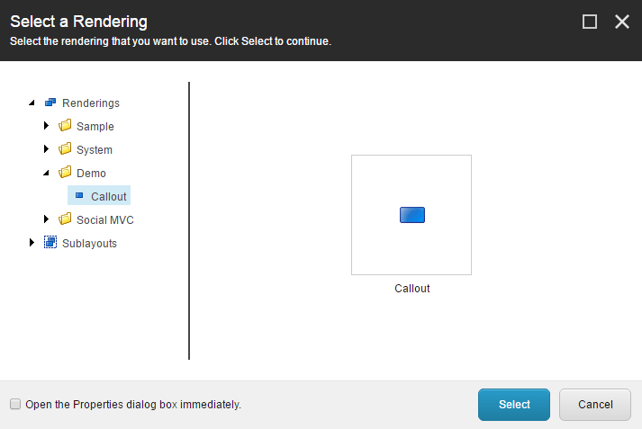Select the Sublayouts tree item label
Screen dimensions: 642x429
click(x=89, y=243)
